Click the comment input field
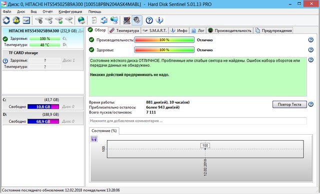320x194 pixels. pyautogui.click(x=198, y=121)
